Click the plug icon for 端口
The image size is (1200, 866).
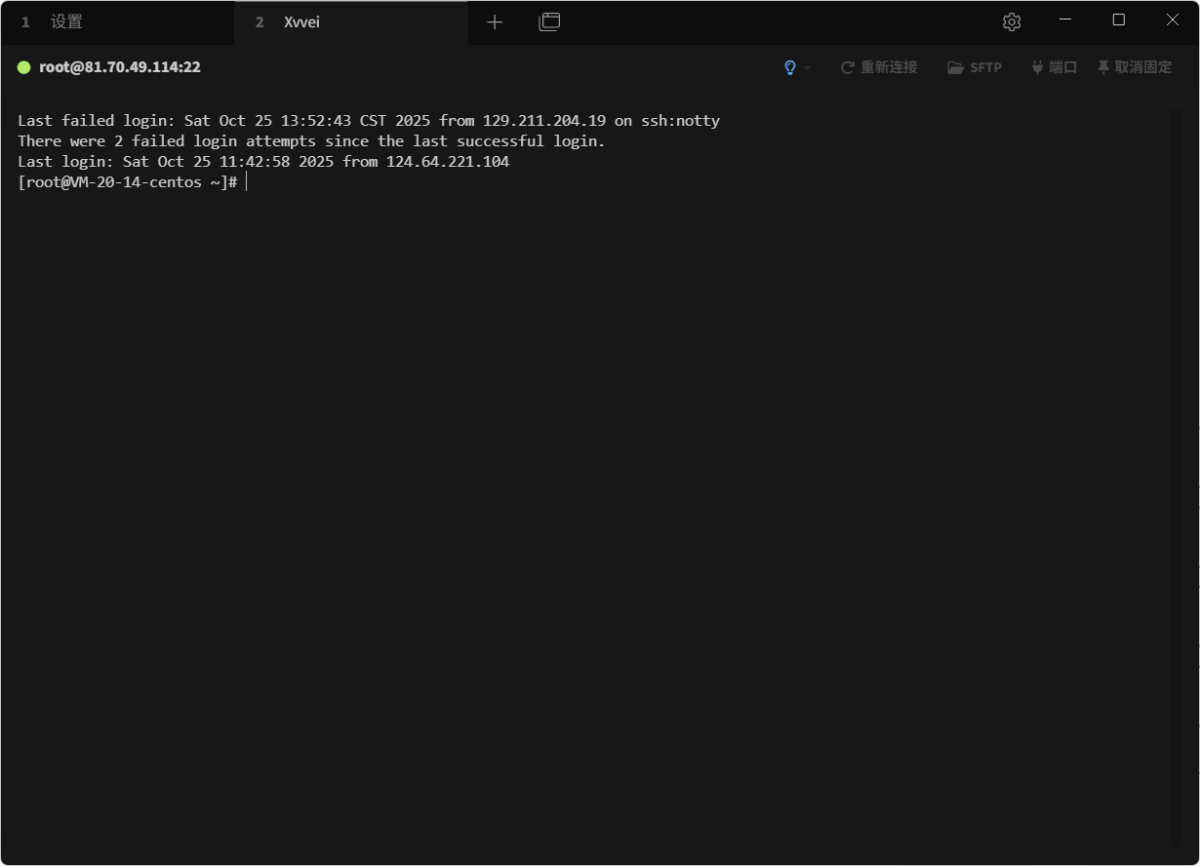[x=1037, y=67]
